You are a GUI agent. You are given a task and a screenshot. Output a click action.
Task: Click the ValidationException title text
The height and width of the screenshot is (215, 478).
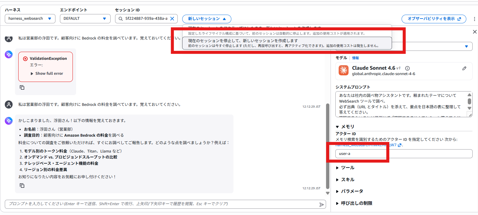click(x=48, y=59)
